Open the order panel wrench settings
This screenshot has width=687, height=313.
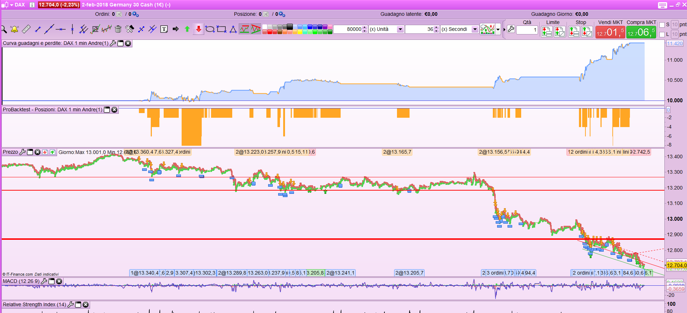pos(511,29)
